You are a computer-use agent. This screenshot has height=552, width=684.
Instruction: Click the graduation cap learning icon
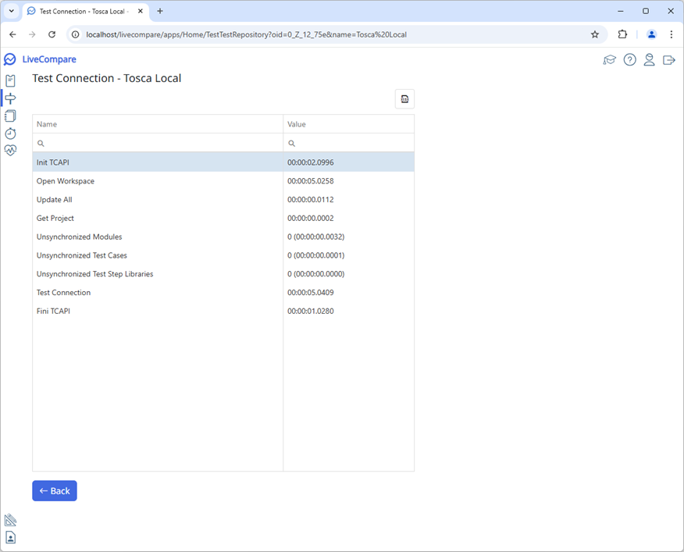tap(610, 59)
